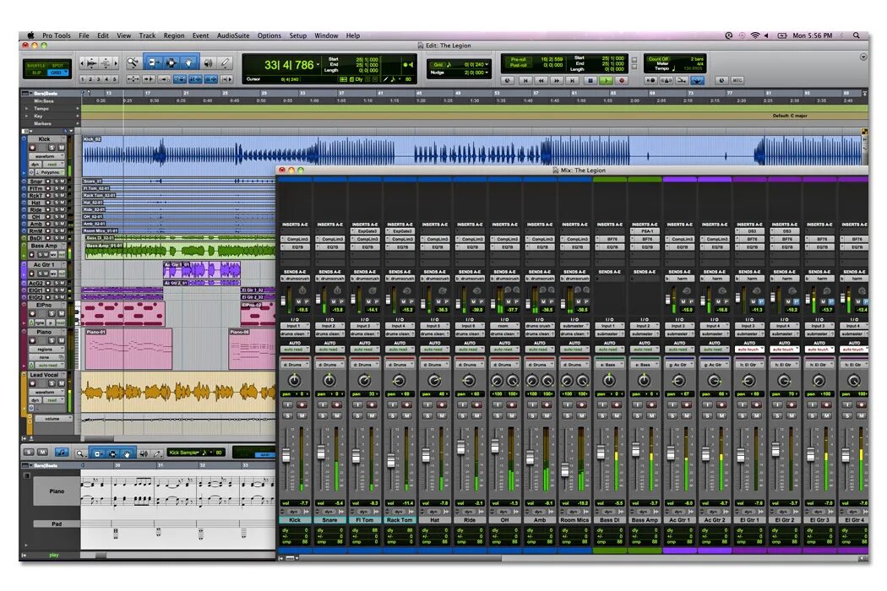This screenshot has height=591, width=887.
Task: Open the Setup menu
Action: pos(298,35)
